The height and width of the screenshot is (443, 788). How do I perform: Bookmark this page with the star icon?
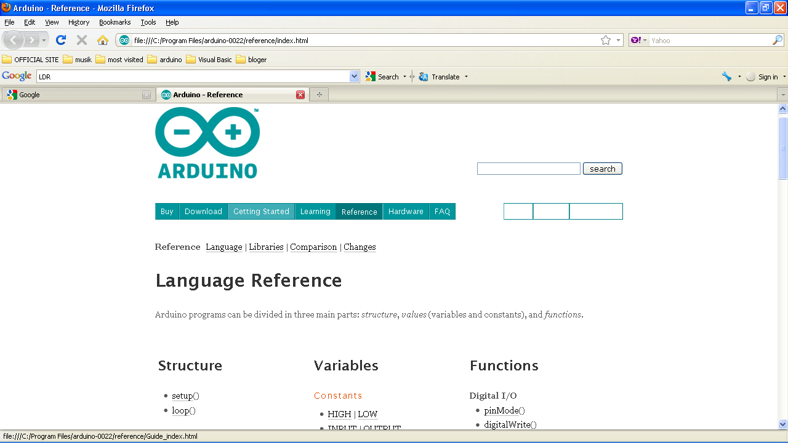tap(606, 41)
